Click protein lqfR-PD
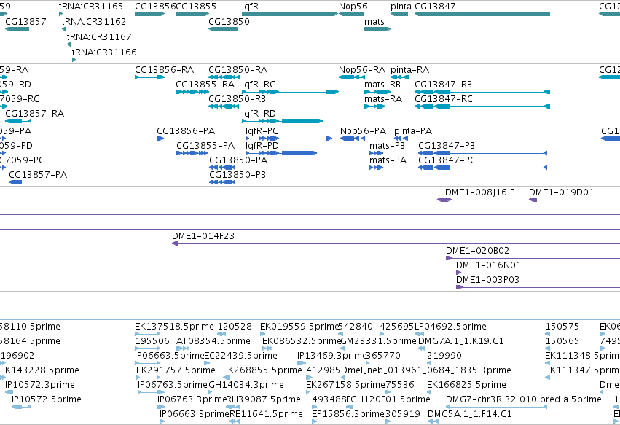 [x=281, y=153]
